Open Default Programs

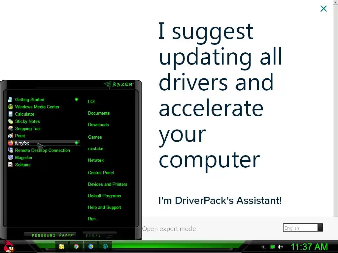tap(104, 196)
